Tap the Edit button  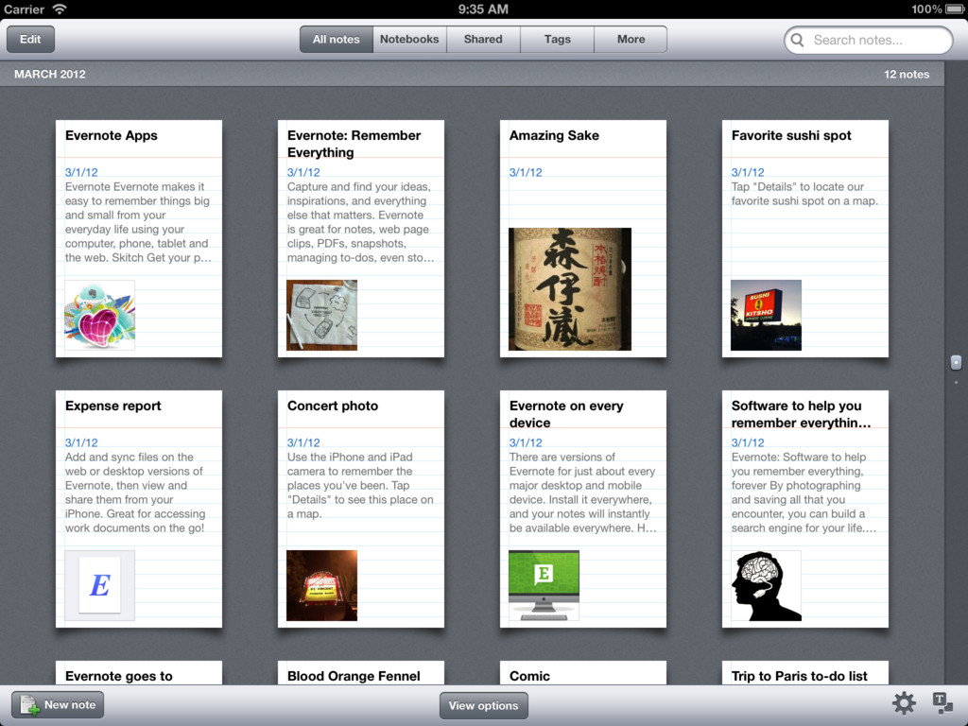[30, 40]
